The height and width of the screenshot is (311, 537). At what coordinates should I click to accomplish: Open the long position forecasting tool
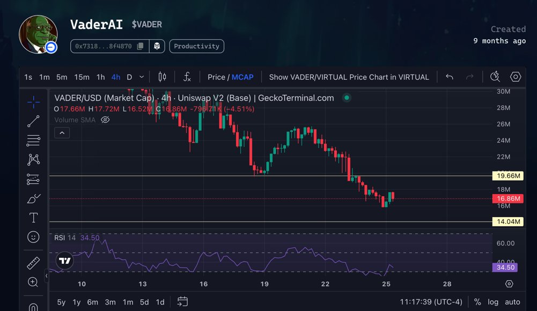coord(33,179)
